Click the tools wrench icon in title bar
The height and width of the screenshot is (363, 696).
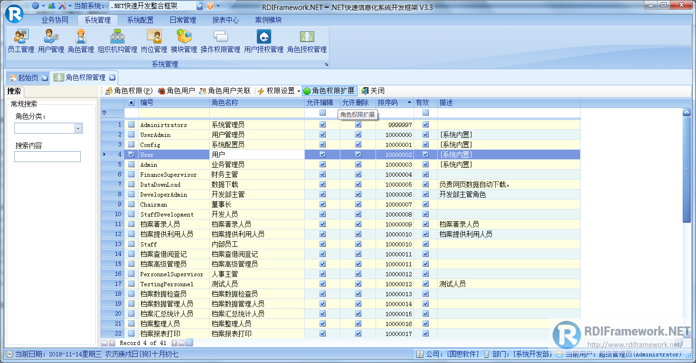[x=62, y=6]
